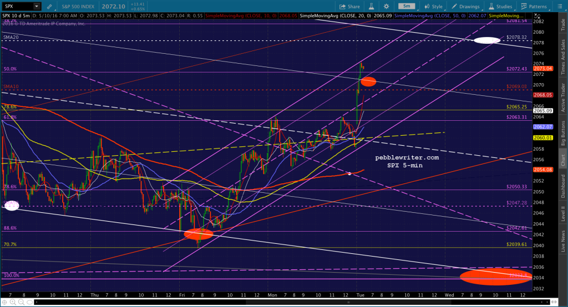Click the 100.0% fib label at left
Screen dimensions: 568x307
pos(12,275)
